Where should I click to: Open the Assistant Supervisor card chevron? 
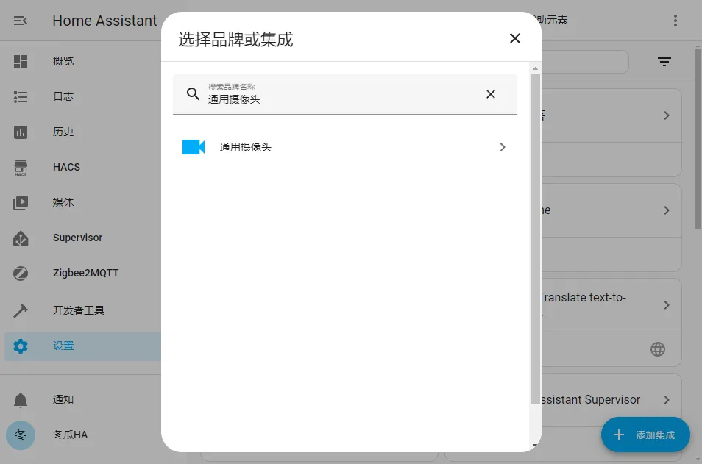coord(667,400)
